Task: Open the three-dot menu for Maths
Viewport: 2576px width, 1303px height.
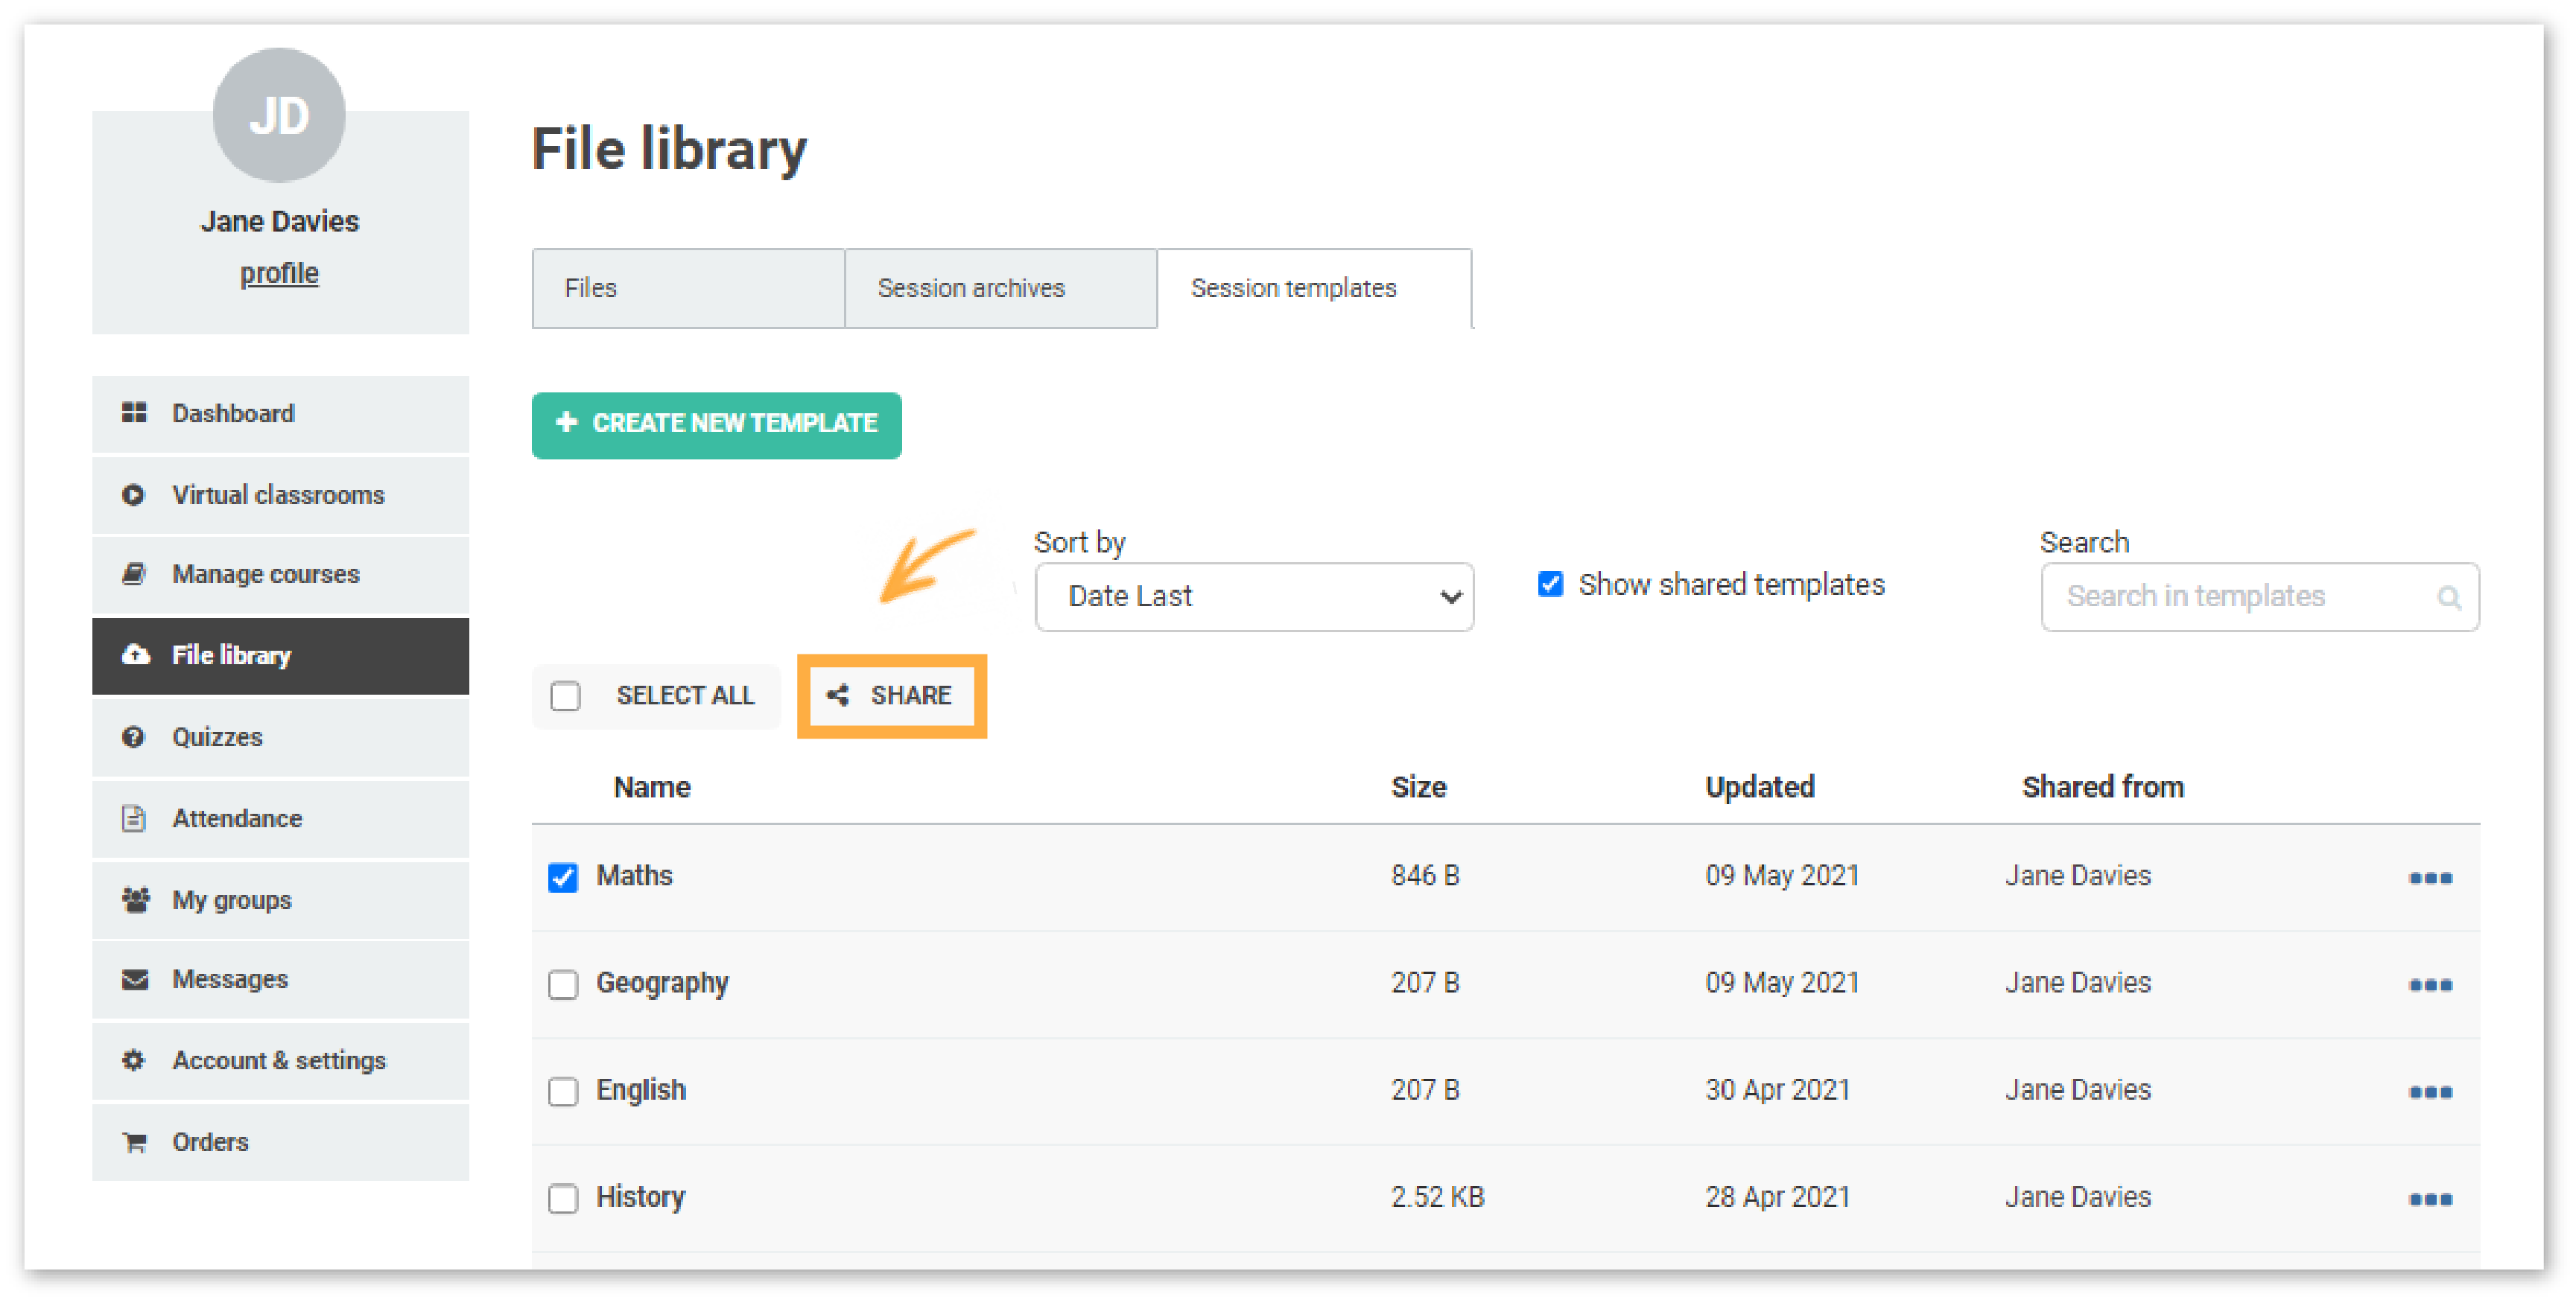Action: [x=2429, y=877]
